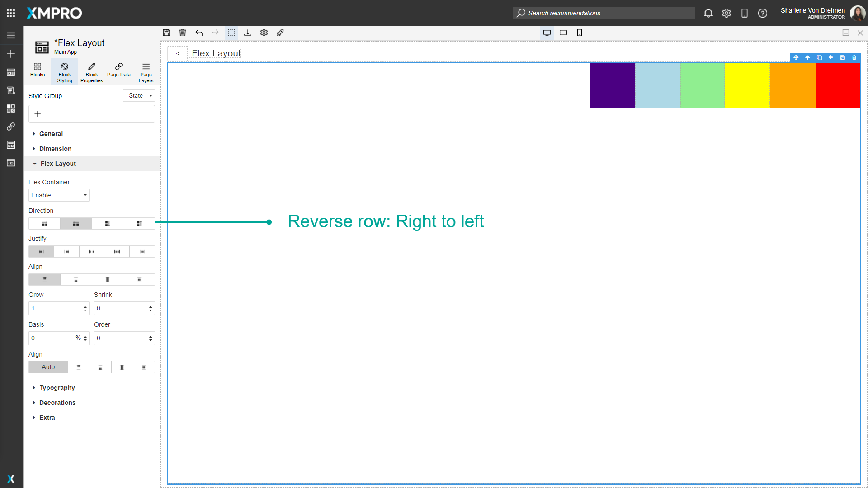Screen dimensions: 868x488
Task: Open the Style Group State dropdown
Action: (138, 95)
